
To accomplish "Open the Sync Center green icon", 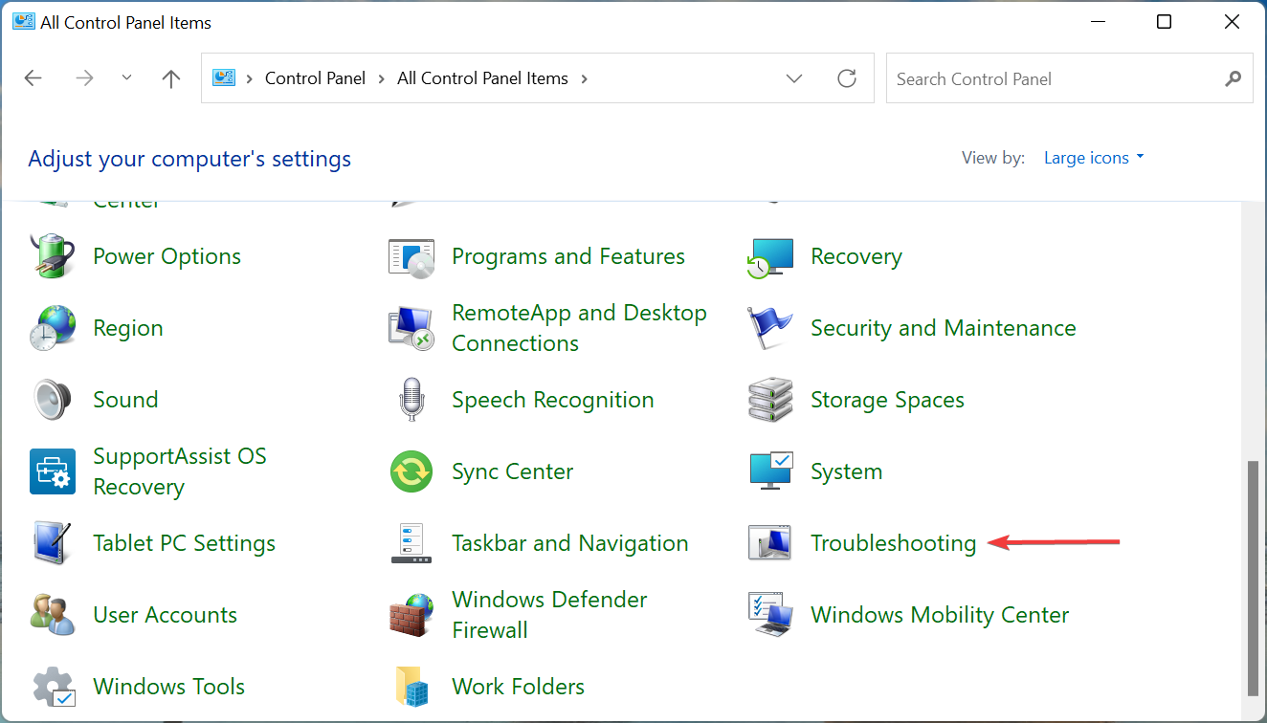I will click(411, 471).
